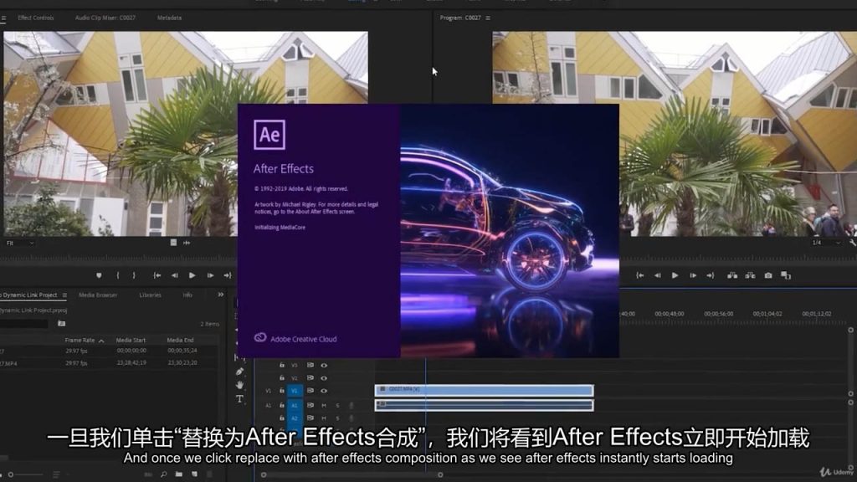
Task: Switch to Audio Clip Mixer: C0027 tab
Action: click(105, 18)
